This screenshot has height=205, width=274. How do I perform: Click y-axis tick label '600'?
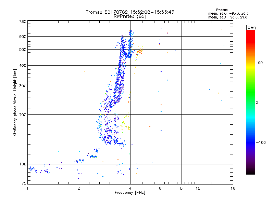23,37
